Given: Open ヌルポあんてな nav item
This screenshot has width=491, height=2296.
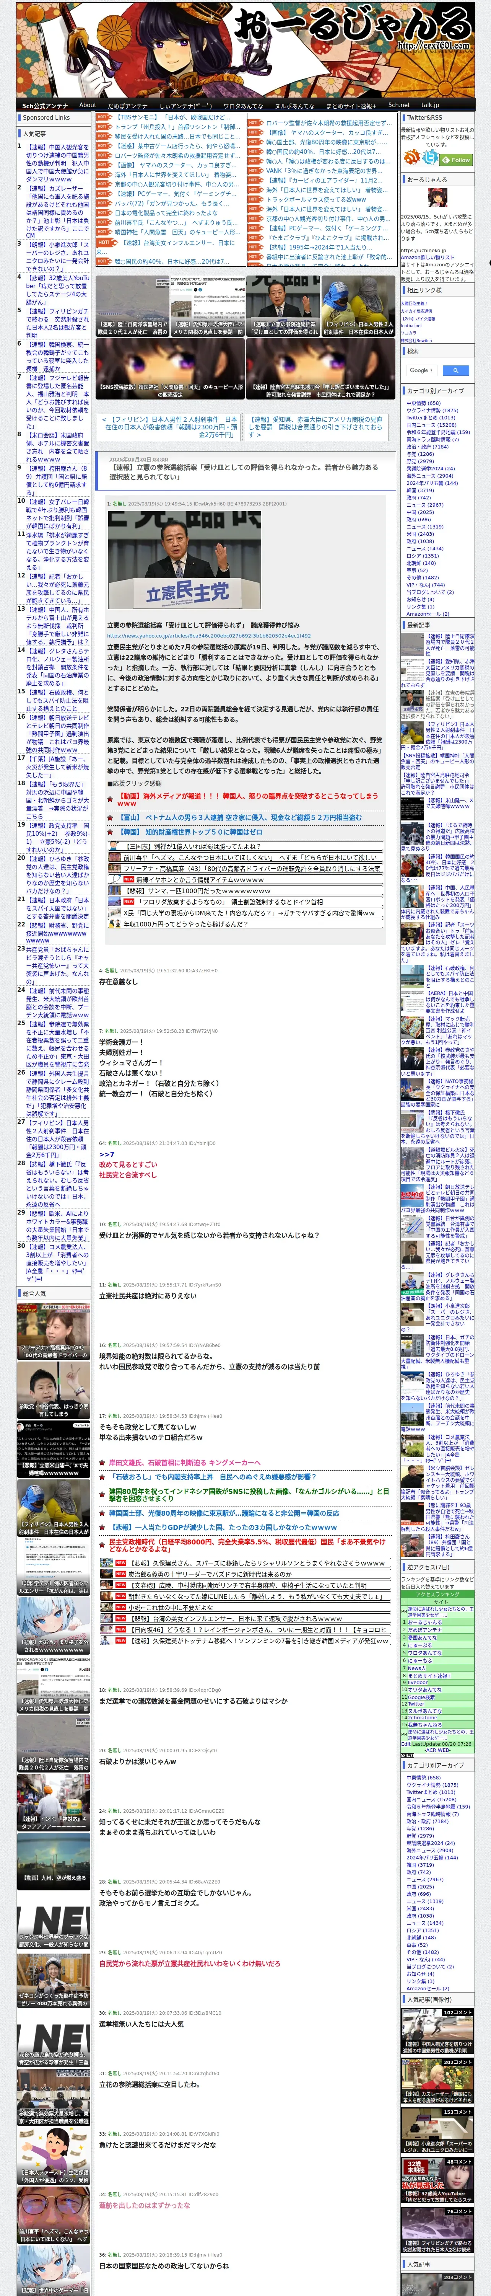Looking at the screenshot, I should [x=294, y=105].
